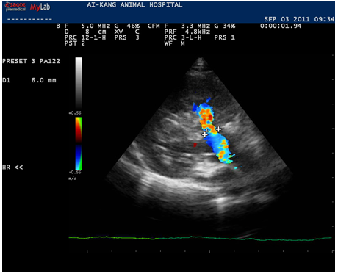Viewport: 338px width, 274px height.
Task: Click the Esaote MyLab logo
Action: (28, 7)
